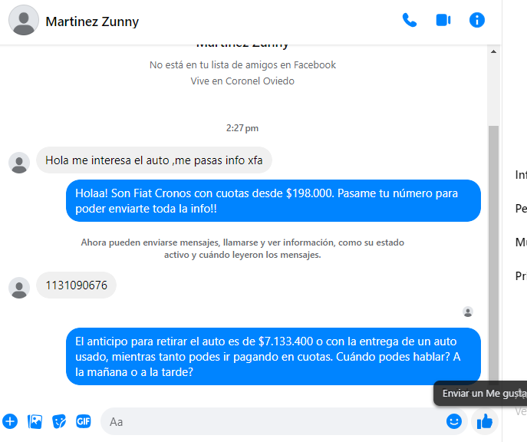The width and height of the screenshot is (527, 442).
Task: Click the anticipo message bubble
Action: click(273, 356)
